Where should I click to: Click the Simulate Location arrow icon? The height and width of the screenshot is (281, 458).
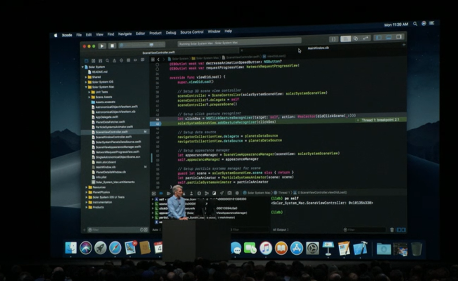click(222, 193)
